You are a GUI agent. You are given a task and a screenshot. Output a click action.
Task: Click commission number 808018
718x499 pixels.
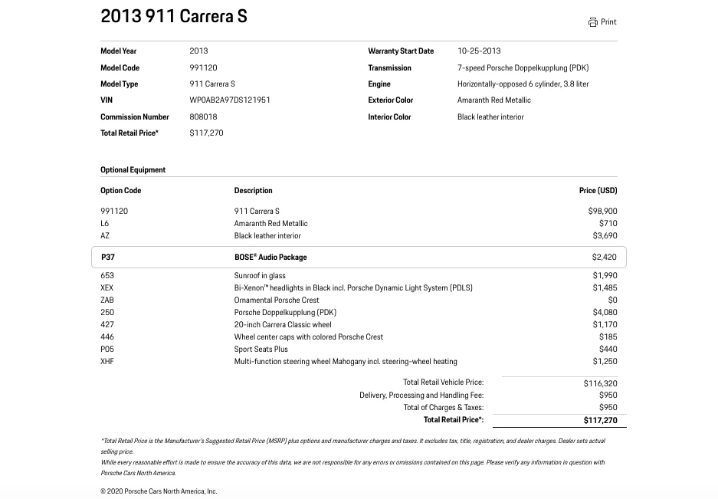point(203,117)
